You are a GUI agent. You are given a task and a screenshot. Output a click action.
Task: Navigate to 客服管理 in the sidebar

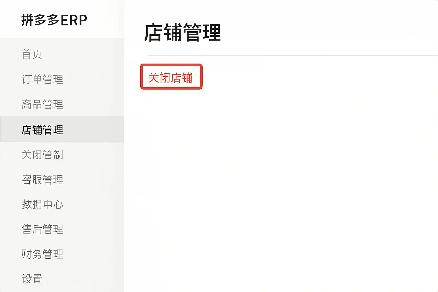(x=62, y=179)
